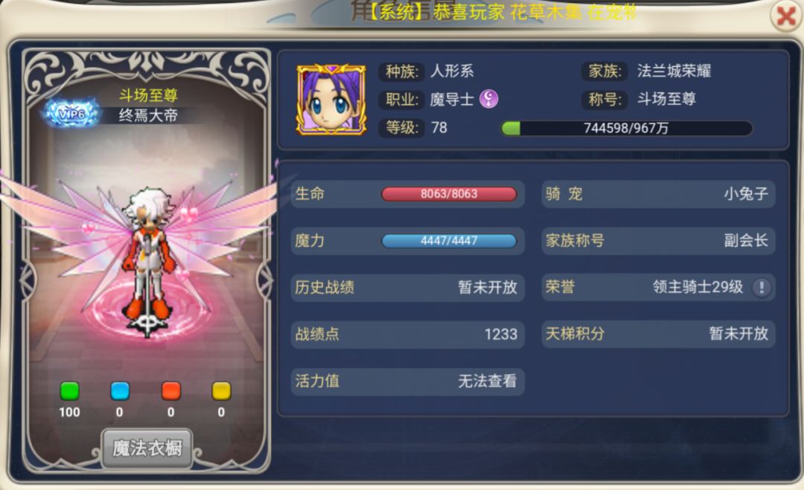The width and height of the screenshot is (804, 490).
Task: Click the 战绩点 1233 row
Action: tap(408, 335)
